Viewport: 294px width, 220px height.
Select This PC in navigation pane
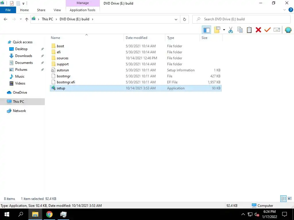[18, 102]
